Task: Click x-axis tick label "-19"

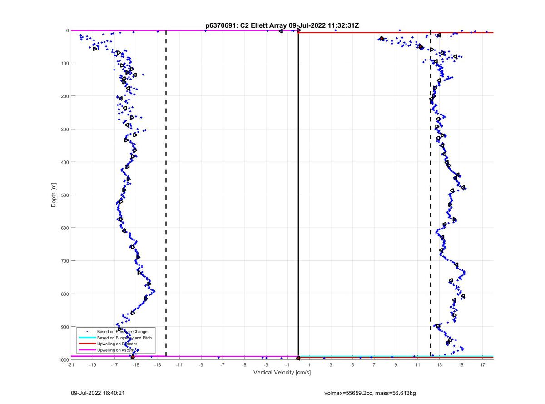Action: [92, 364]
